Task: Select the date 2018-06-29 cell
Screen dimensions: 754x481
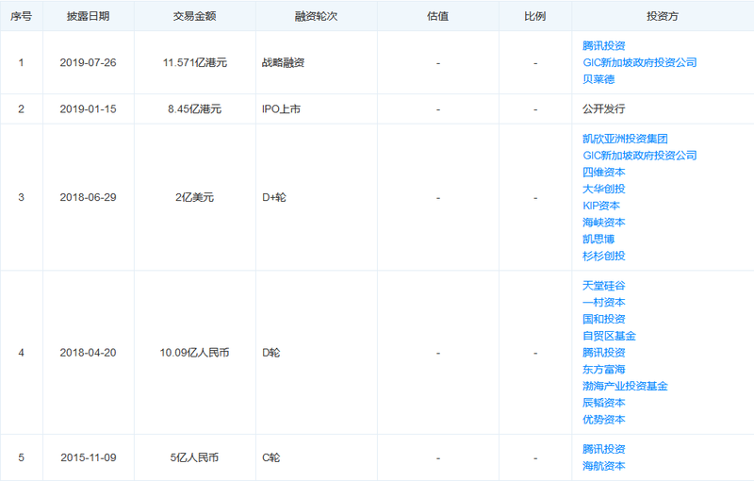Action: 88,198
